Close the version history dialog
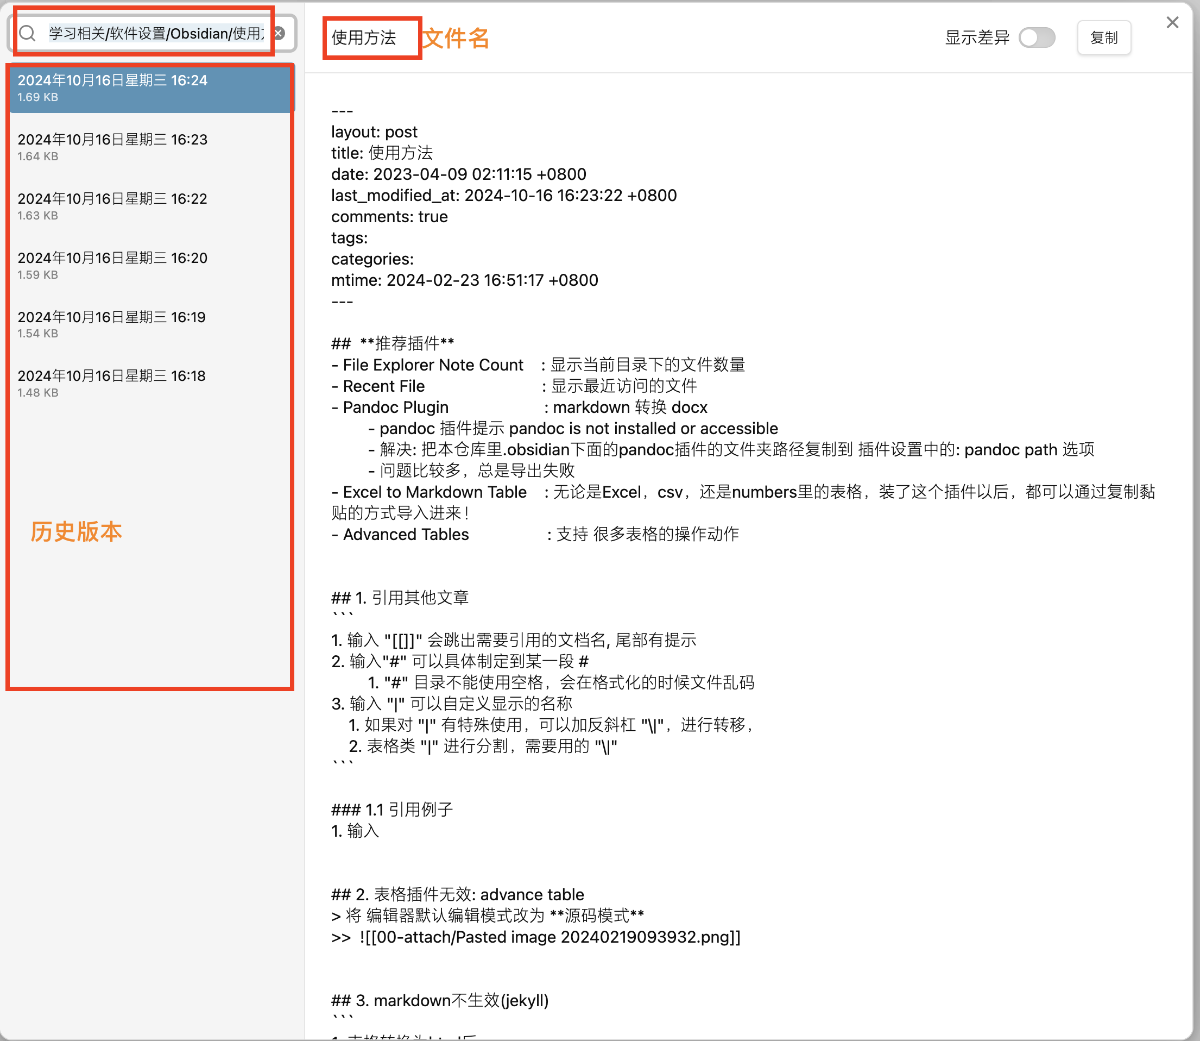The height and width of the screenshot is (1041, 1200). coord(1172,23)
